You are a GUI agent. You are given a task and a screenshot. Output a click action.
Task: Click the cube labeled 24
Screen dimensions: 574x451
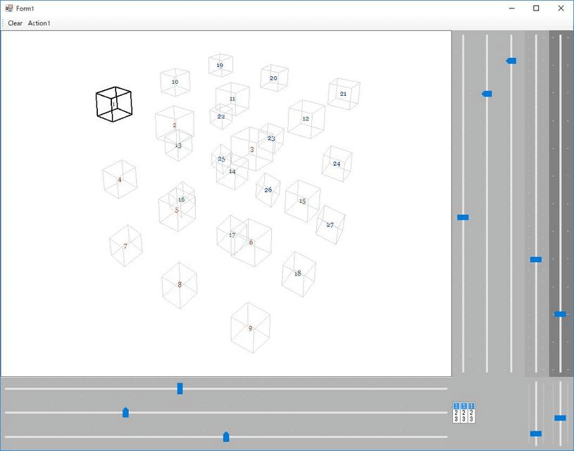[337, 163]
